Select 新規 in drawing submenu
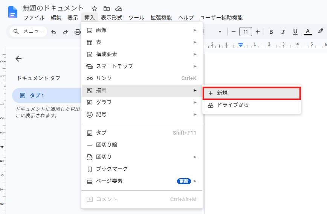This screenshot has width=327, height=214. pos(252,93)
